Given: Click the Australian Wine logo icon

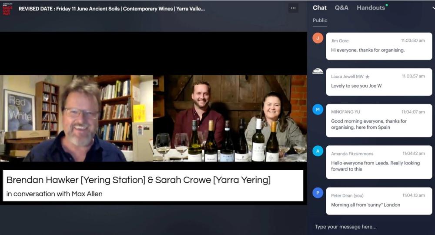Looking at the screenshot, I should (7, 9).
